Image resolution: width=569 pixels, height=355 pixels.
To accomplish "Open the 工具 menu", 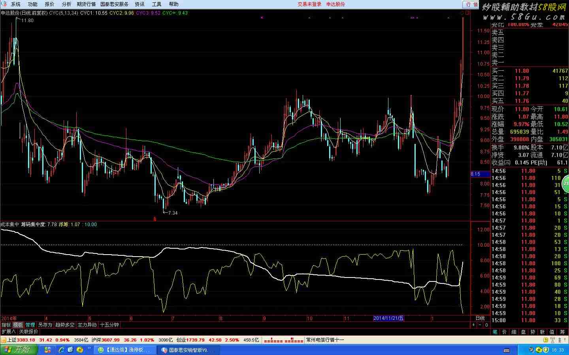I will (156, 4).
